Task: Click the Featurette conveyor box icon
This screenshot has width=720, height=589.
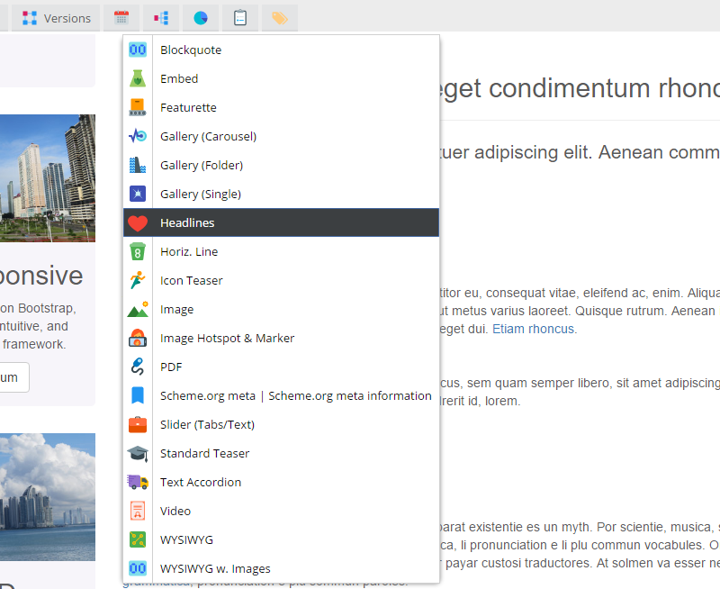Action: [x=137, y=107]
